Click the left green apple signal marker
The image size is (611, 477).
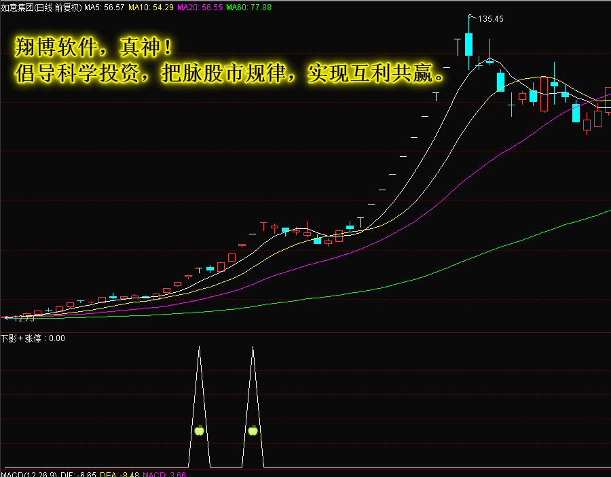199,430
